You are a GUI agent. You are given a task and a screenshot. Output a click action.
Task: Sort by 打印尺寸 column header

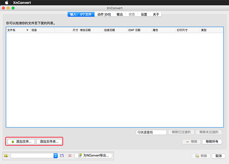click(x=188, y=30)
